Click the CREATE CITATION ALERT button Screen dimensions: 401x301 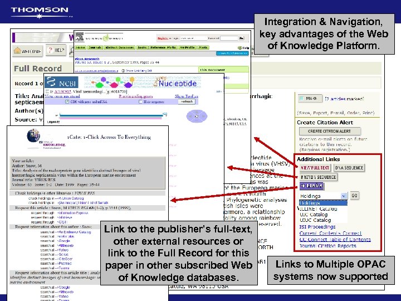tap(330, 132)
